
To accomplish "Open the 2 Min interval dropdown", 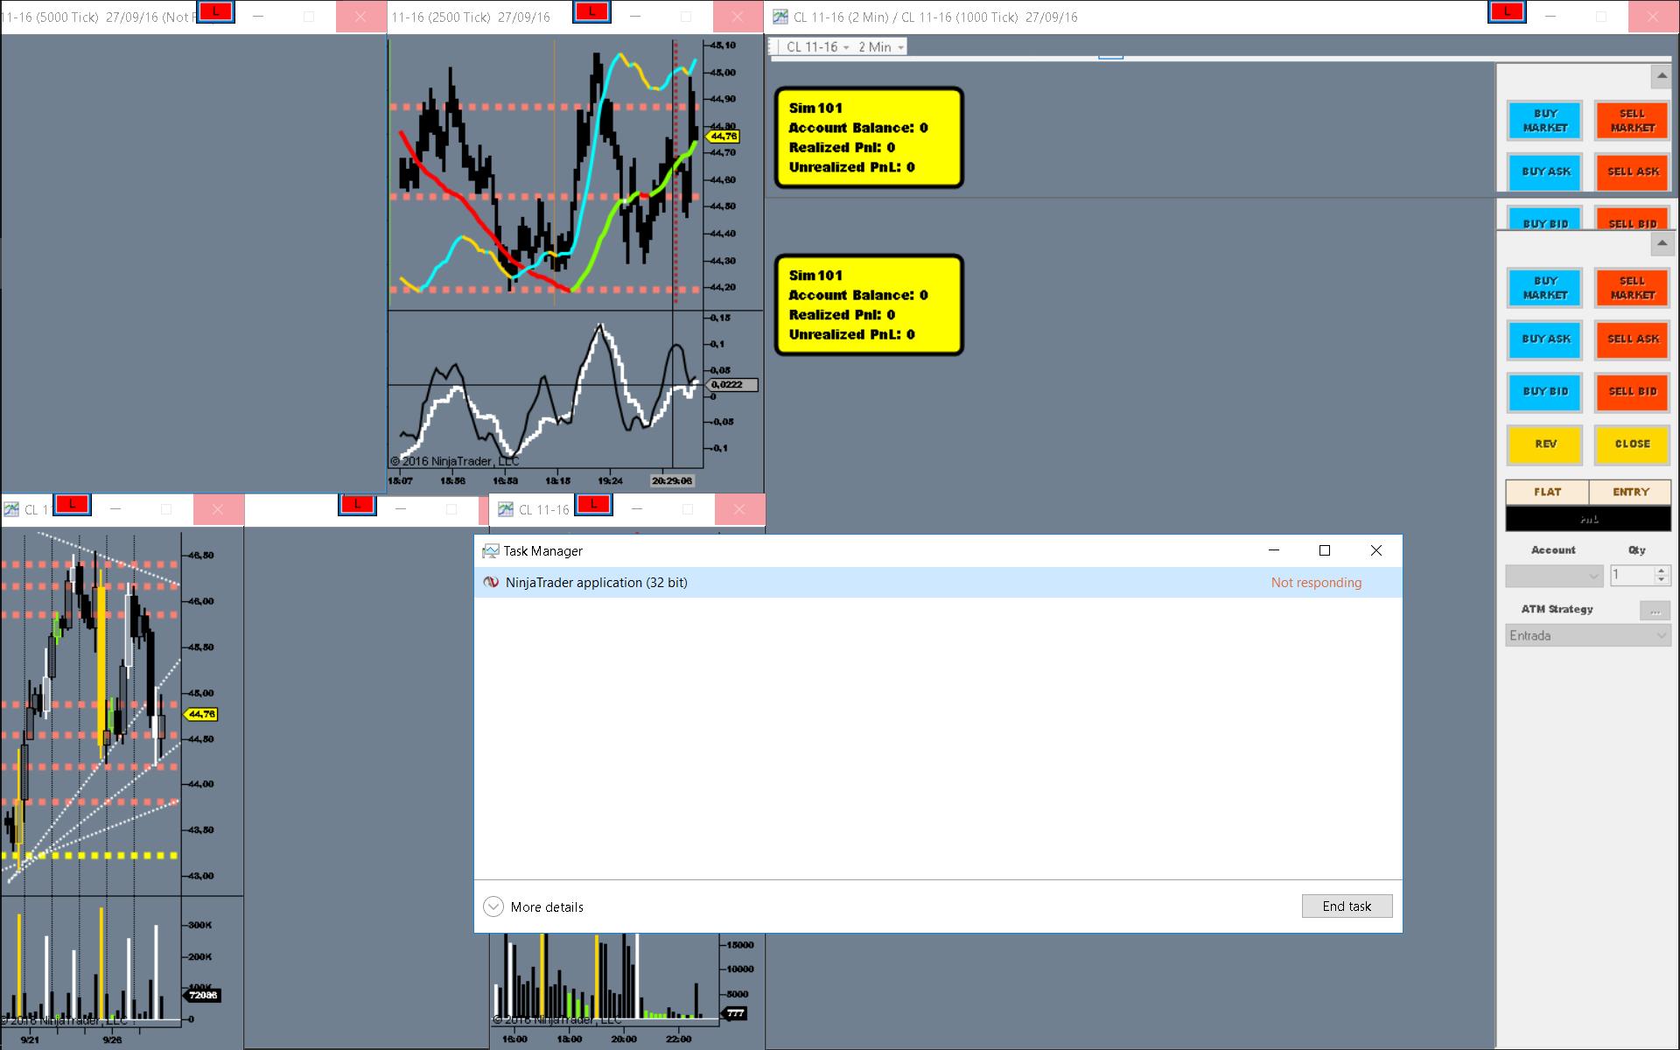I will [x=881, y=47].
